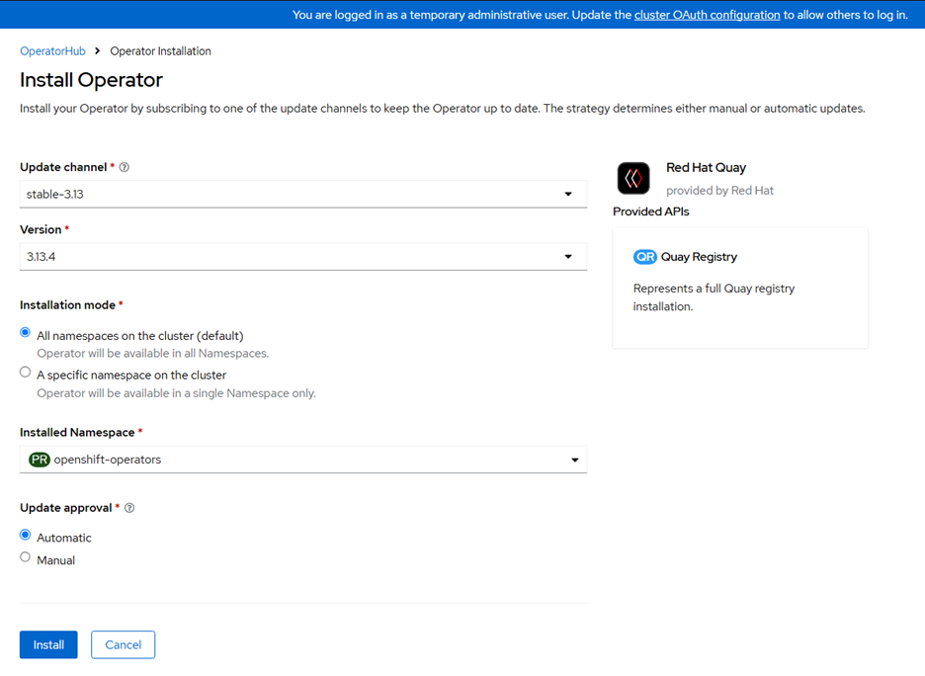The height and width of the screenshot is (676, 925).
Task: Click the Version field label
Action: 41,229
